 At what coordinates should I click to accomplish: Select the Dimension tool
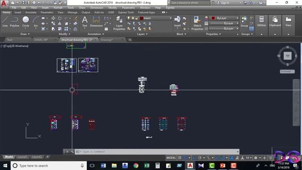pyautogui.click(x=96, y=22)
